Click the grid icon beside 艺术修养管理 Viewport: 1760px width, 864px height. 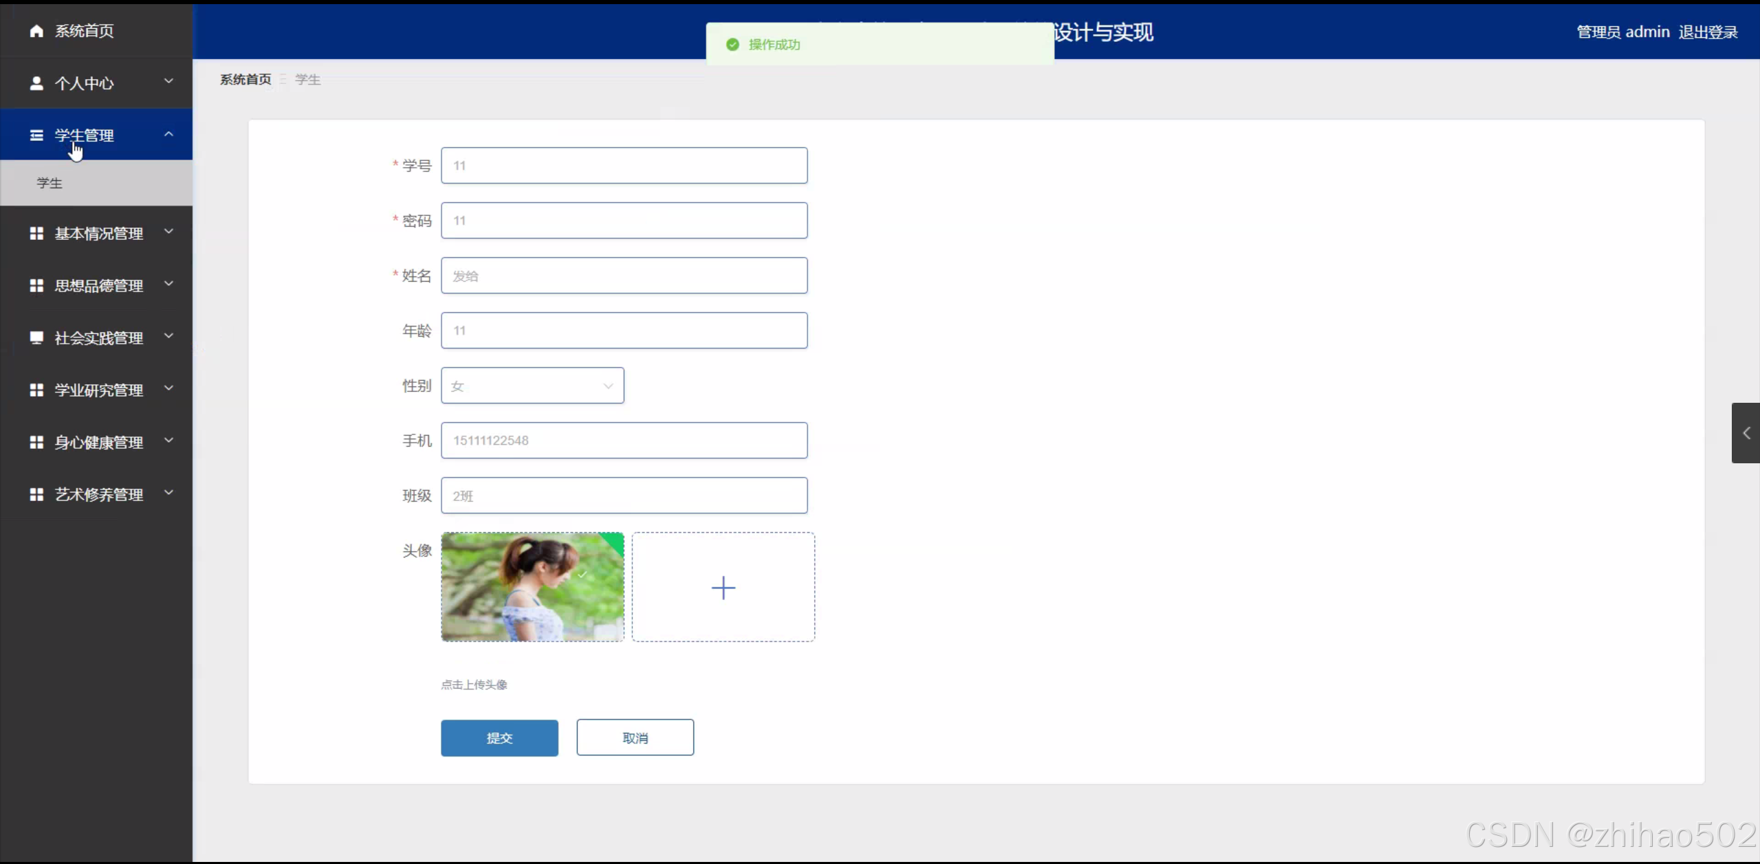tap(36, 494)
